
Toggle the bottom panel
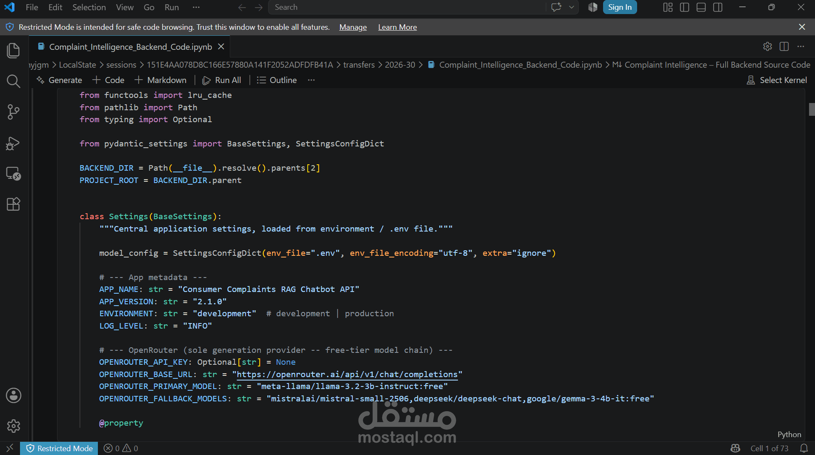[x=701, y=7]
